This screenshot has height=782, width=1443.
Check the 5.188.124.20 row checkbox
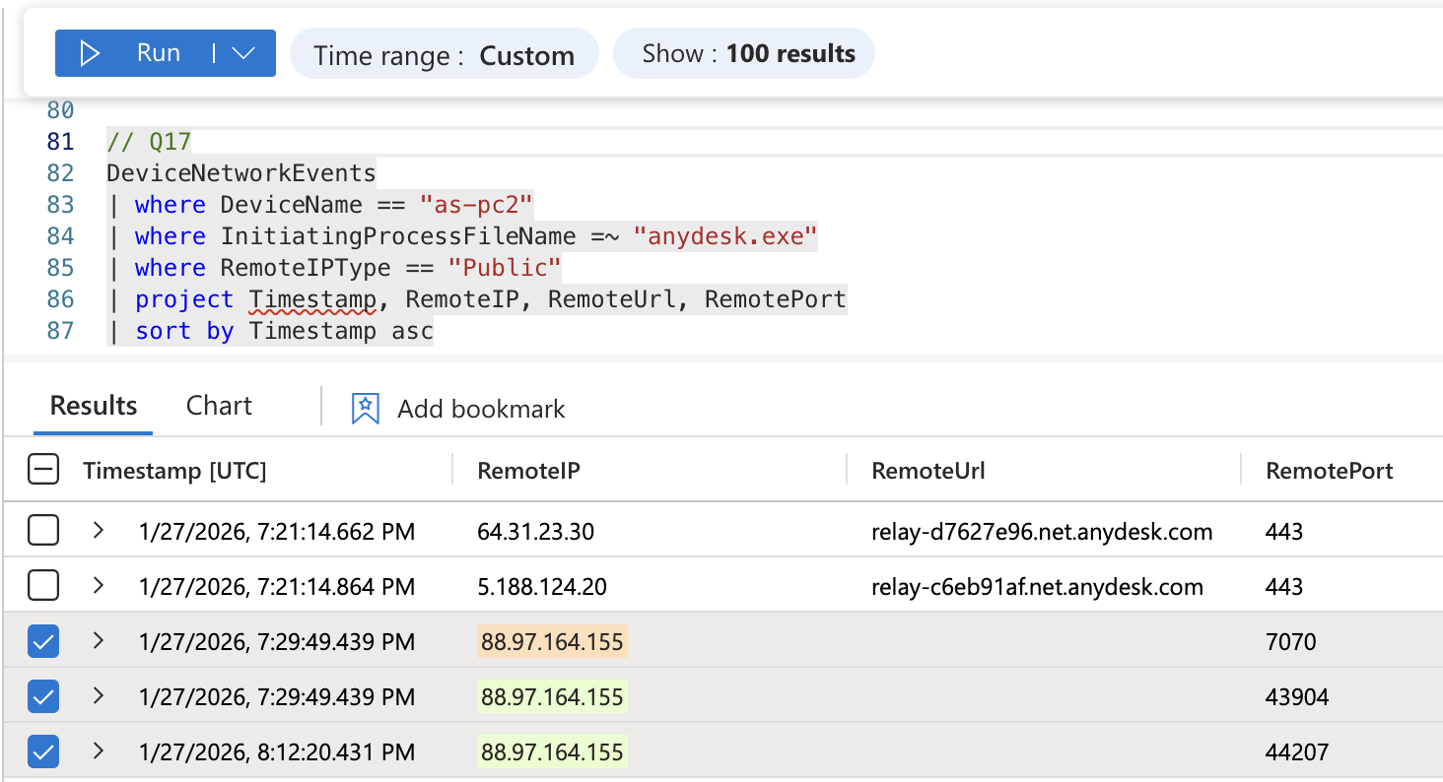point(44,587)
